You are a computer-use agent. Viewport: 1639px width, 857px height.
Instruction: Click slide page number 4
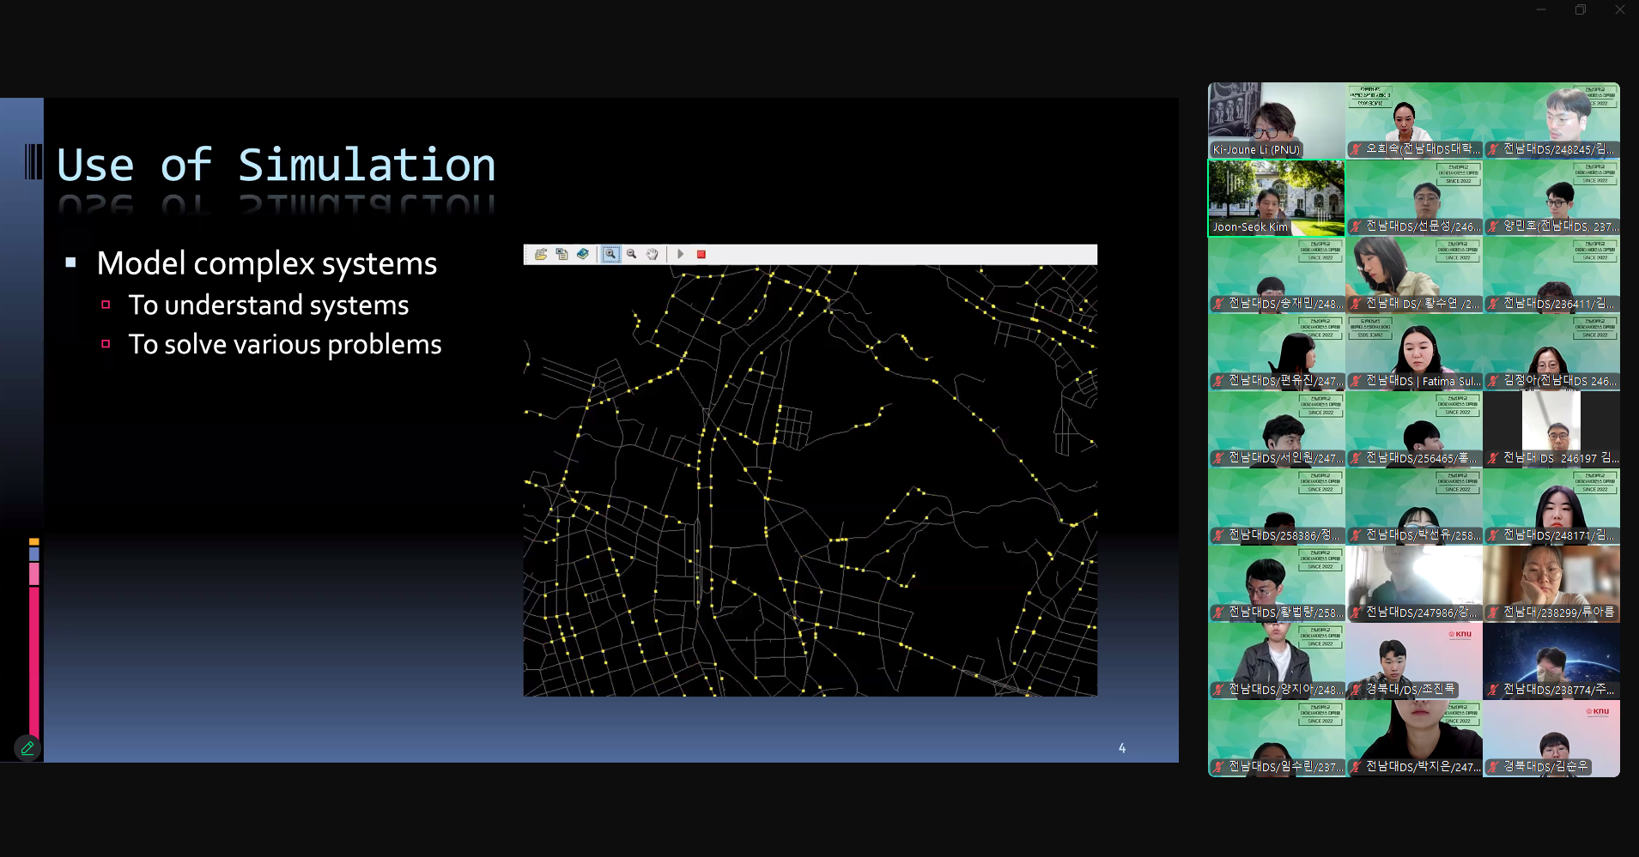click(1122, 748)
